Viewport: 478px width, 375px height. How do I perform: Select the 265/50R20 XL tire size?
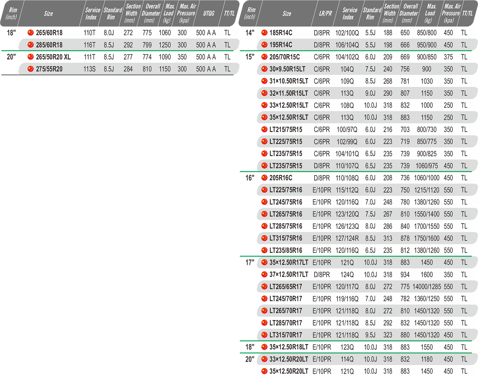(x=53, y=57)
